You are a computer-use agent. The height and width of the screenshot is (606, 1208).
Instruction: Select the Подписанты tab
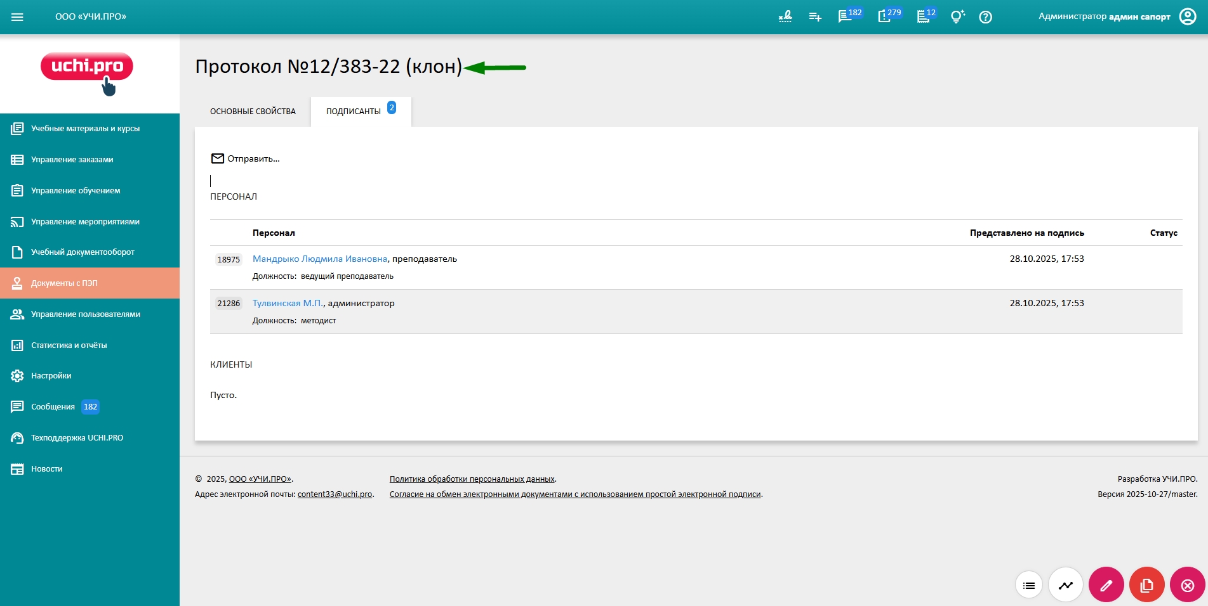pyautogui.click(x=354, y=112)
